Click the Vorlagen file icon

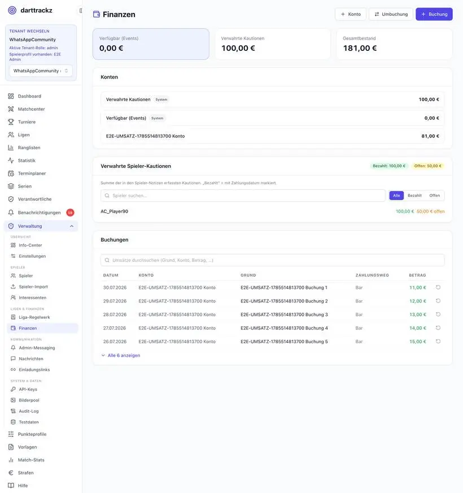(x=11, y=447)
